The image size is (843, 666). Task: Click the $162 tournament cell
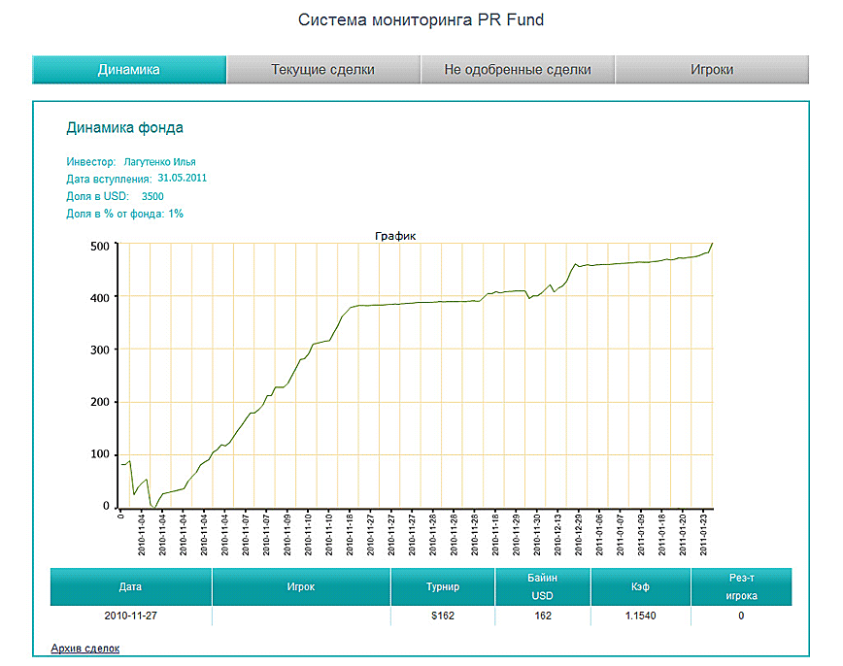(x=442, y=616)
